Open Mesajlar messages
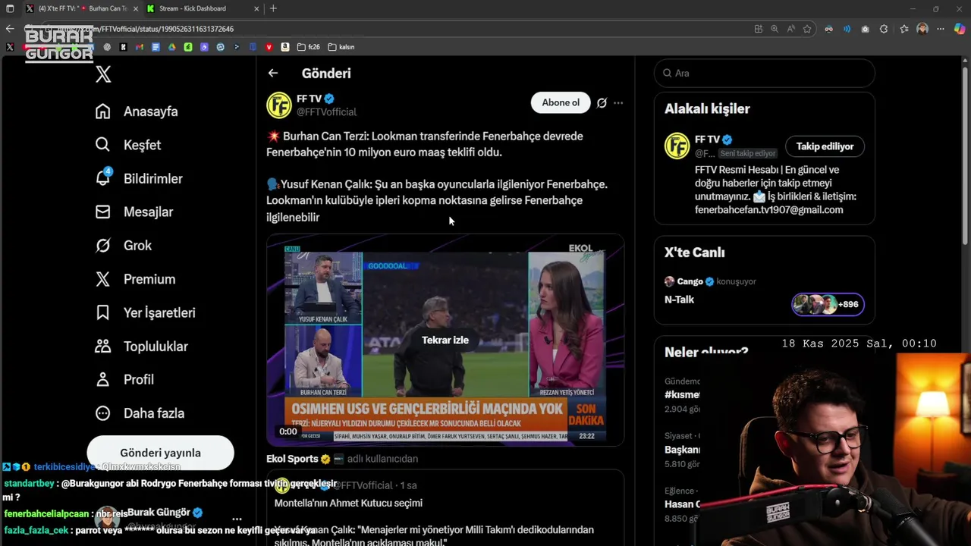The image size is (971, 546). point(134,212)
